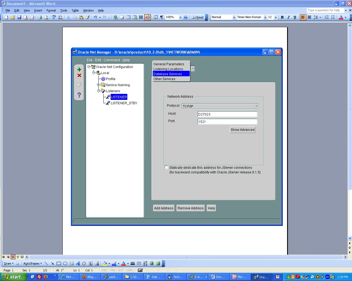Open the Word Table menu
The image size is (352, 281).
(x=75, y=10)
